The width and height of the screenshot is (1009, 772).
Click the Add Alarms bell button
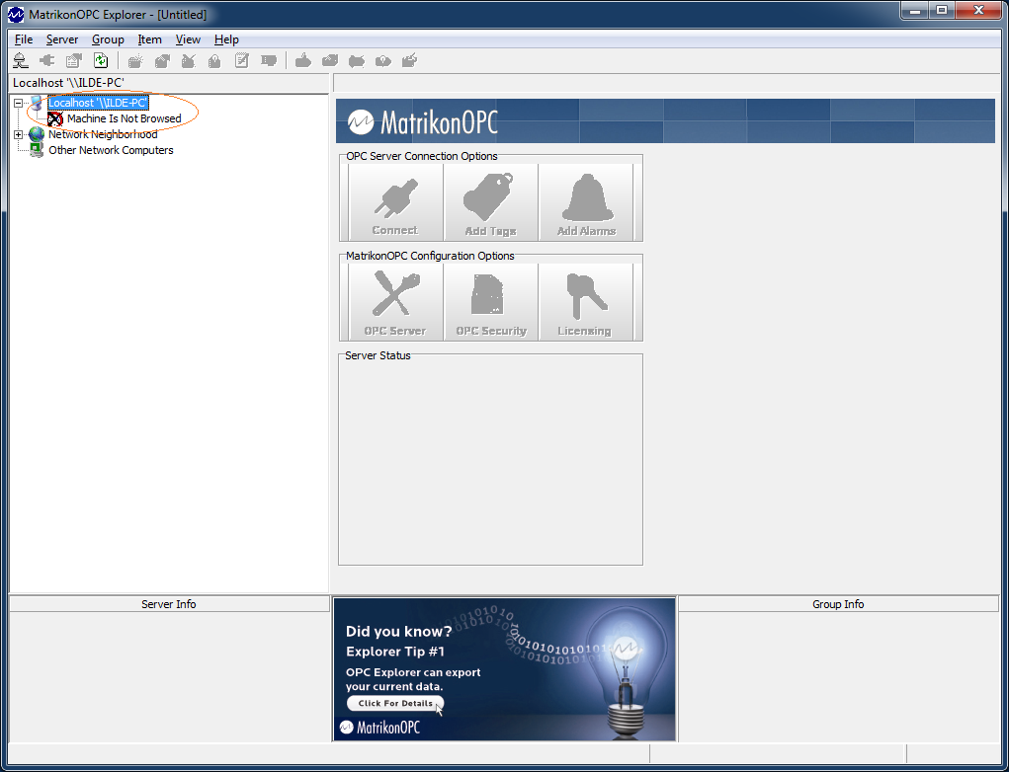586,202
